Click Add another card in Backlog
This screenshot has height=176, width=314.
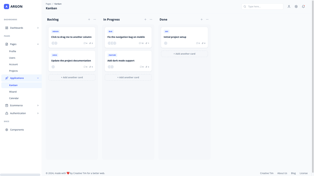pyautogui.click(x=72, y=77)
